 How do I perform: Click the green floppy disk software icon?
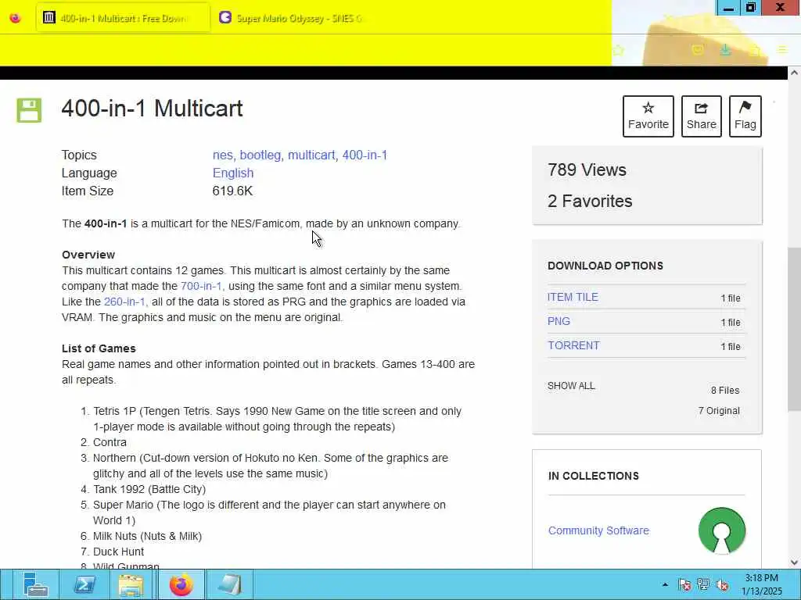coord(29,110)
